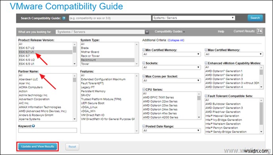The image size is (273, 155).
Task: Open the Help menu item
Action: pyautogui.click(x=221, y=32)
